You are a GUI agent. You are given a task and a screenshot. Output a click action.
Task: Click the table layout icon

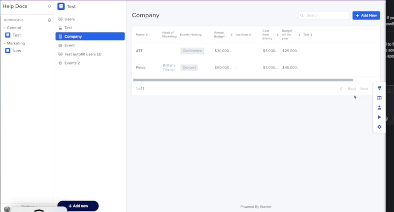(x=379, y=98)
